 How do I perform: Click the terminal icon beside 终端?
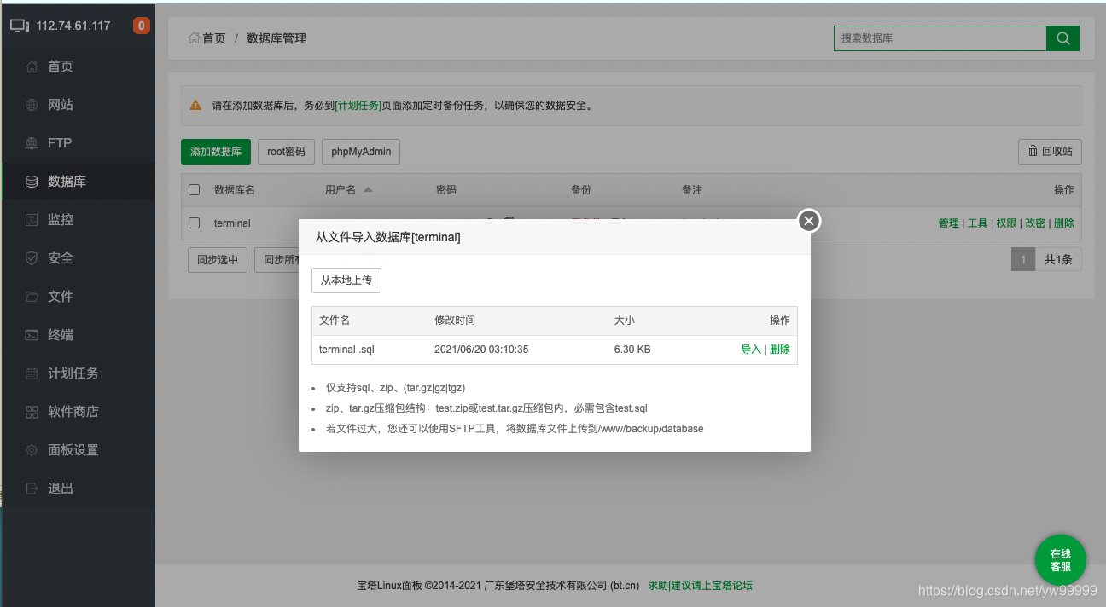click(x=32, y=335)
